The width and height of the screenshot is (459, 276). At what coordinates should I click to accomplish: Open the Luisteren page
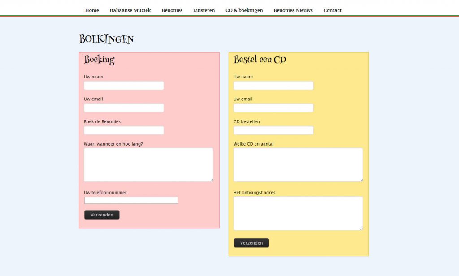204,10
